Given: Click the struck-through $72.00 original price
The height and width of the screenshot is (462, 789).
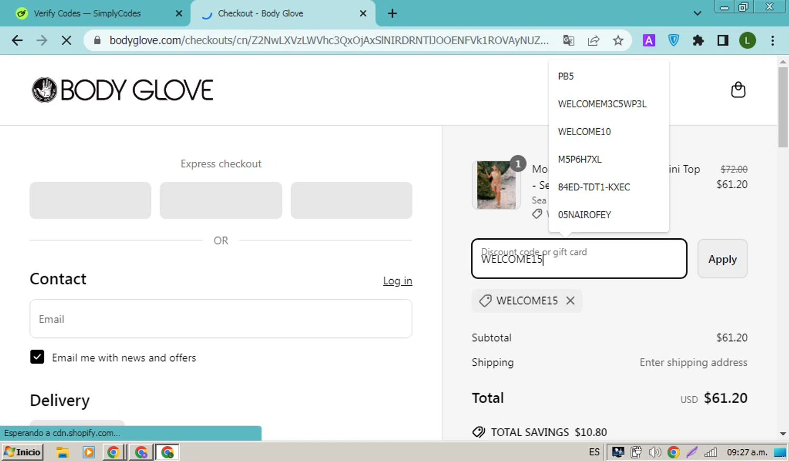Looking at the screenshot, I should click(734, 169).
